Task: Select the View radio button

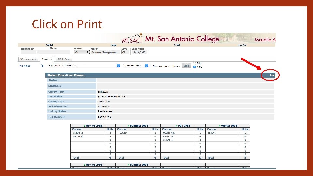Action: [194, 67]
